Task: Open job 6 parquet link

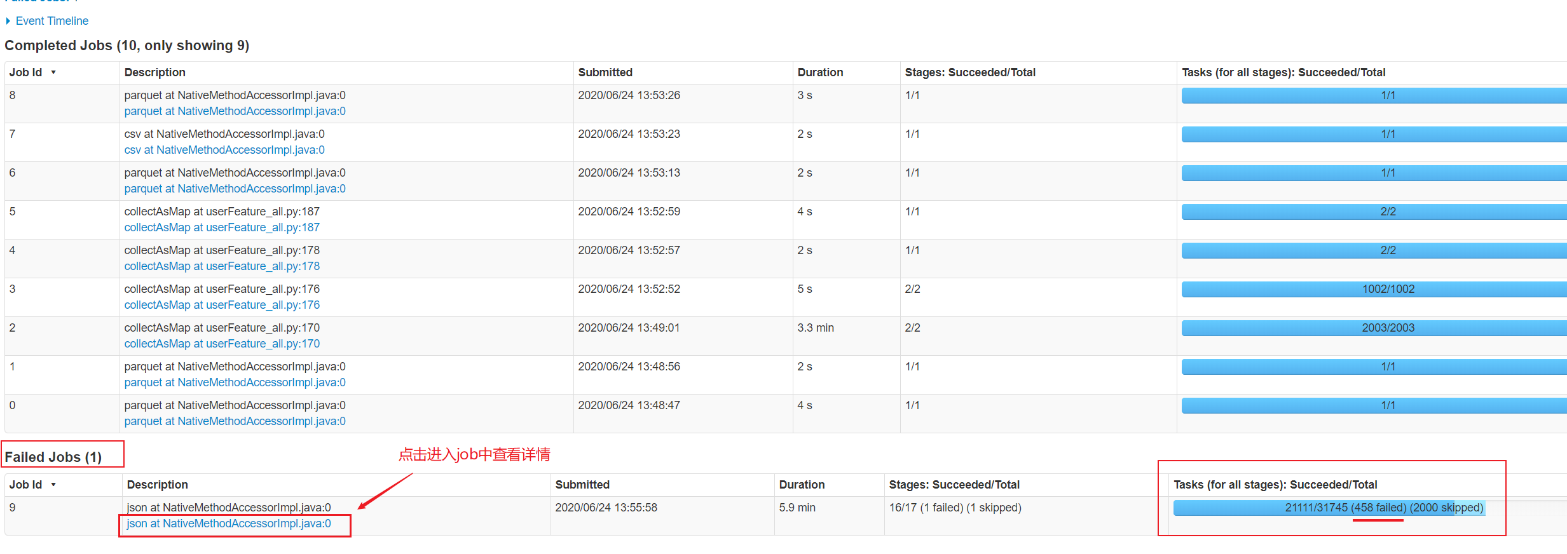Action: (235, 189)
